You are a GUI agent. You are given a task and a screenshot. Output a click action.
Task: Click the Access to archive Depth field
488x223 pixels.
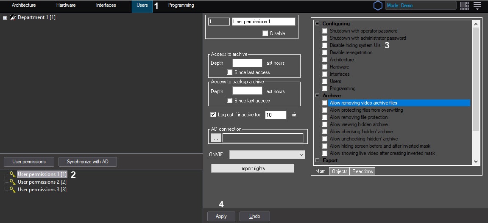pos(247,63)
